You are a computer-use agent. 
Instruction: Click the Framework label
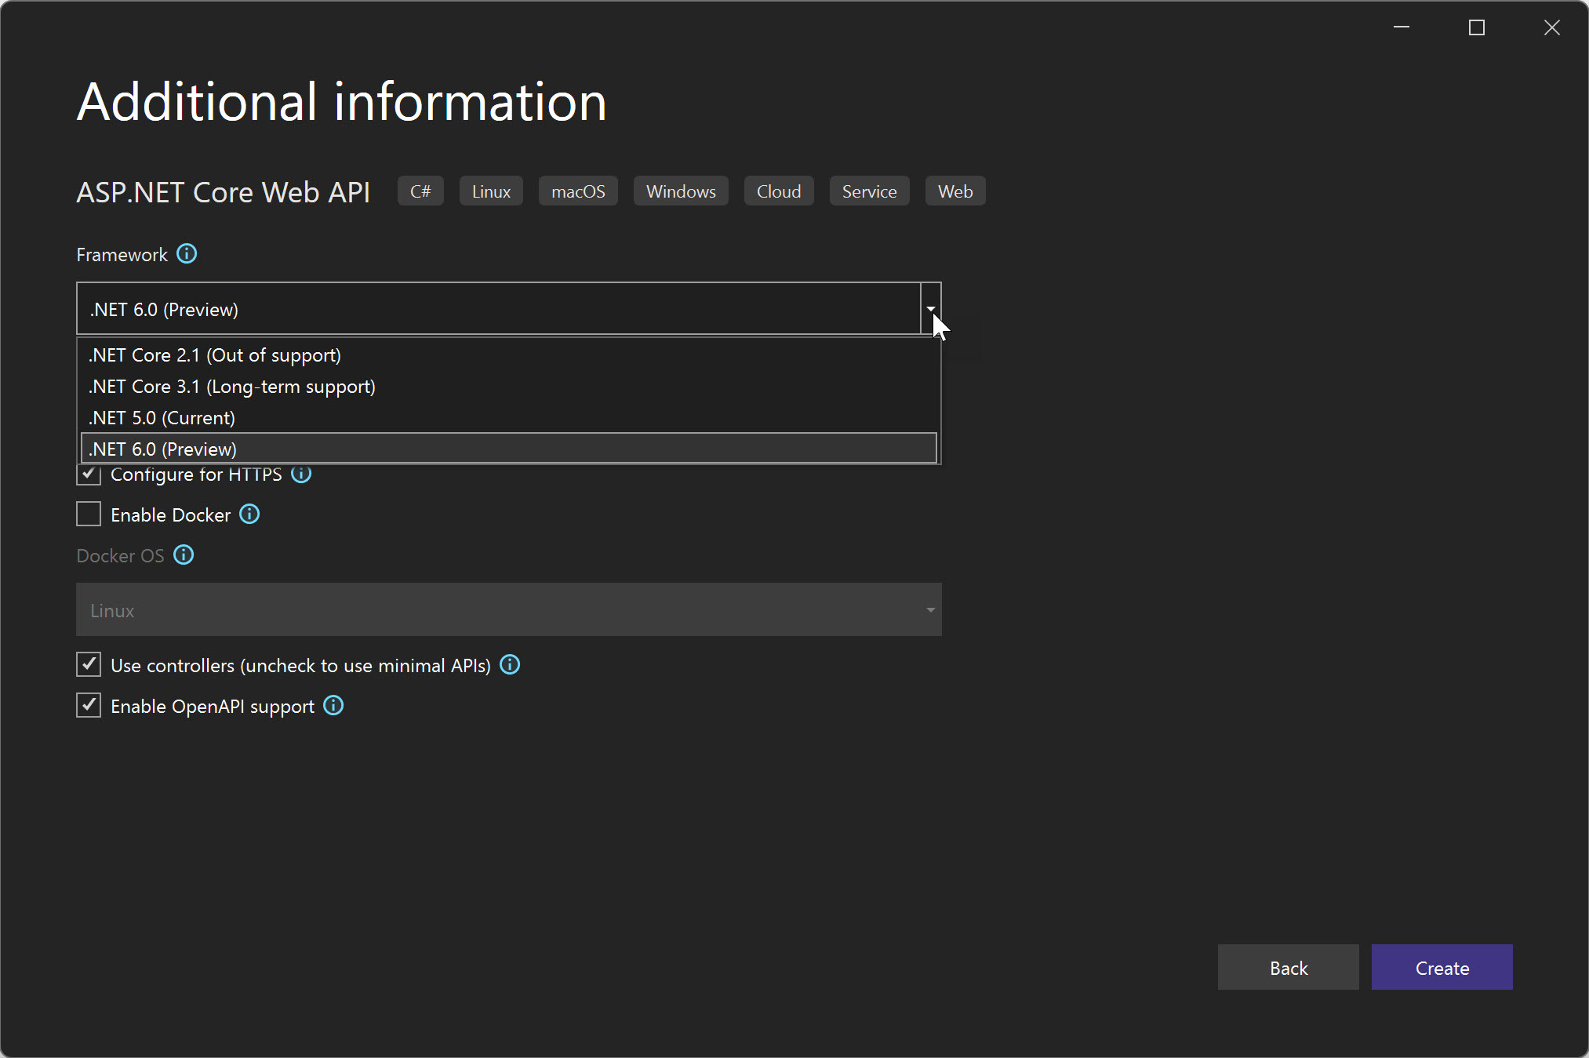point(122,255)
